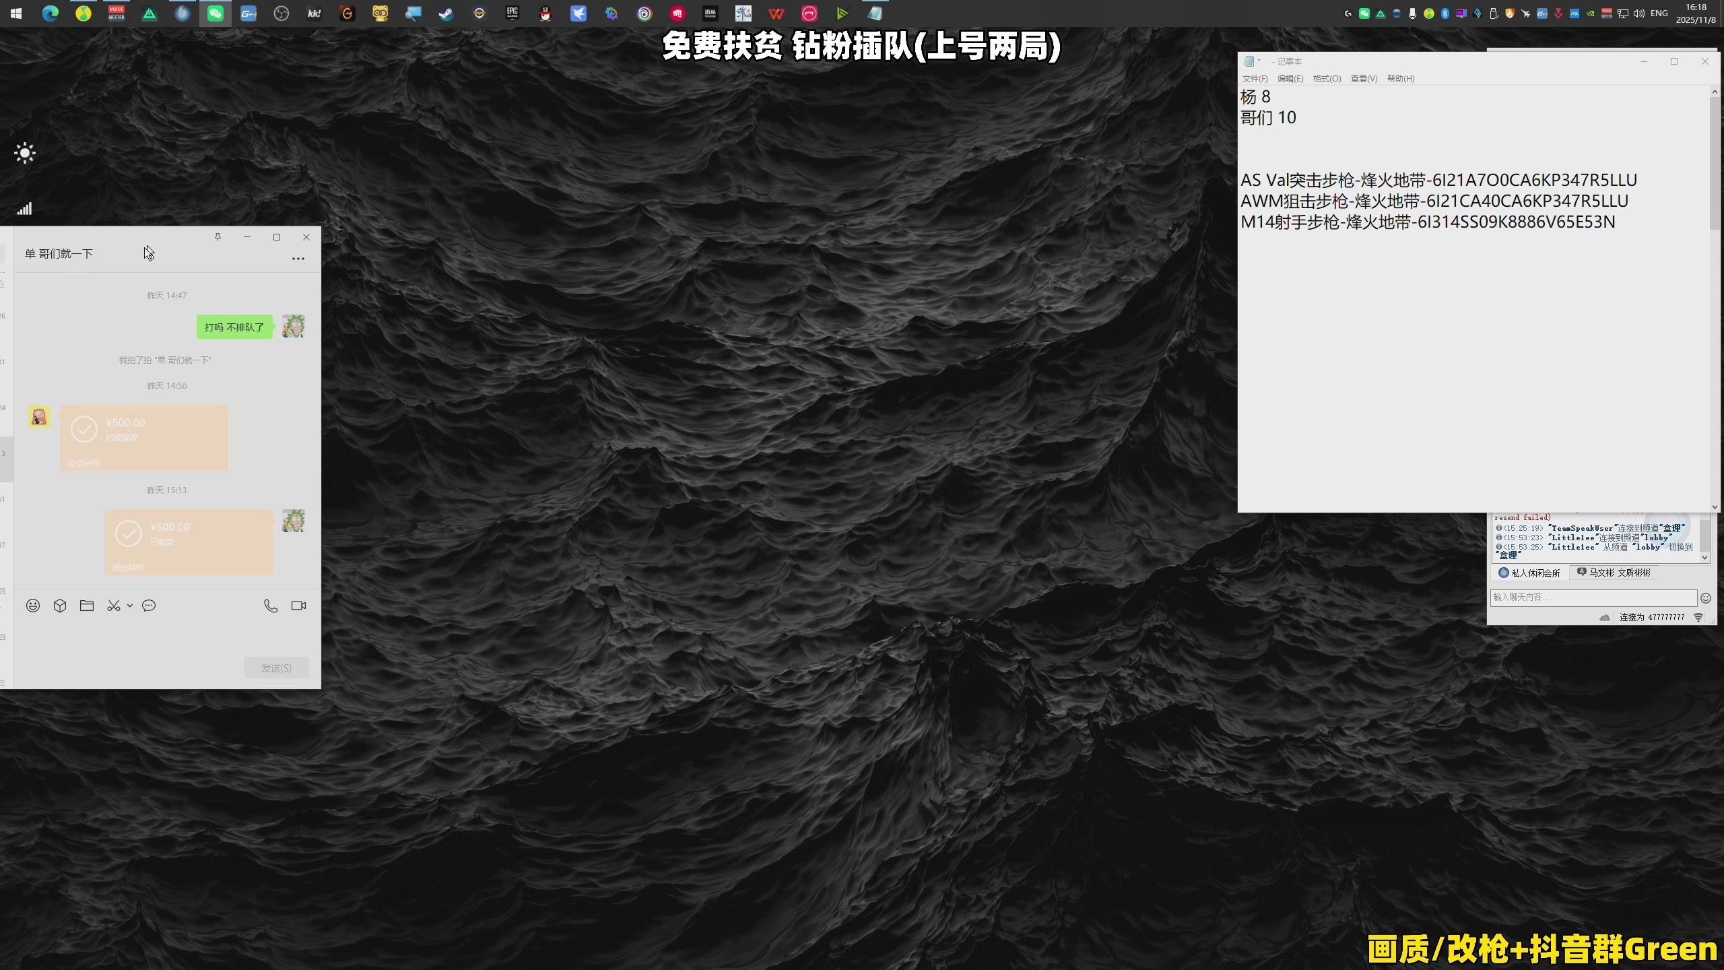Open the send file folder icon
The height and width of the screenshot is (970, 1724).
point(87,606)
